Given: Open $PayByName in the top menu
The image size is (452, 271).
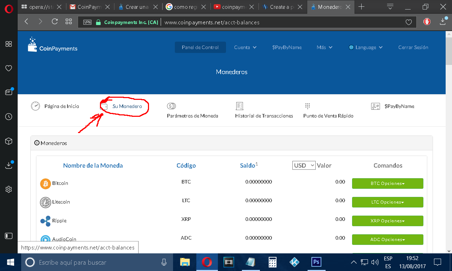Looking at the screenshot, I should click(287, 47).
